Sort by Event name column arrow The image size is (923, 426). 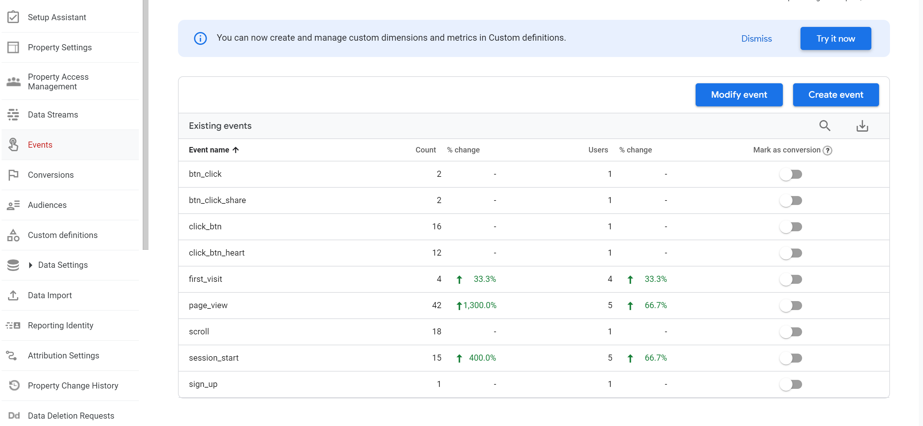(x=235, y=150)
